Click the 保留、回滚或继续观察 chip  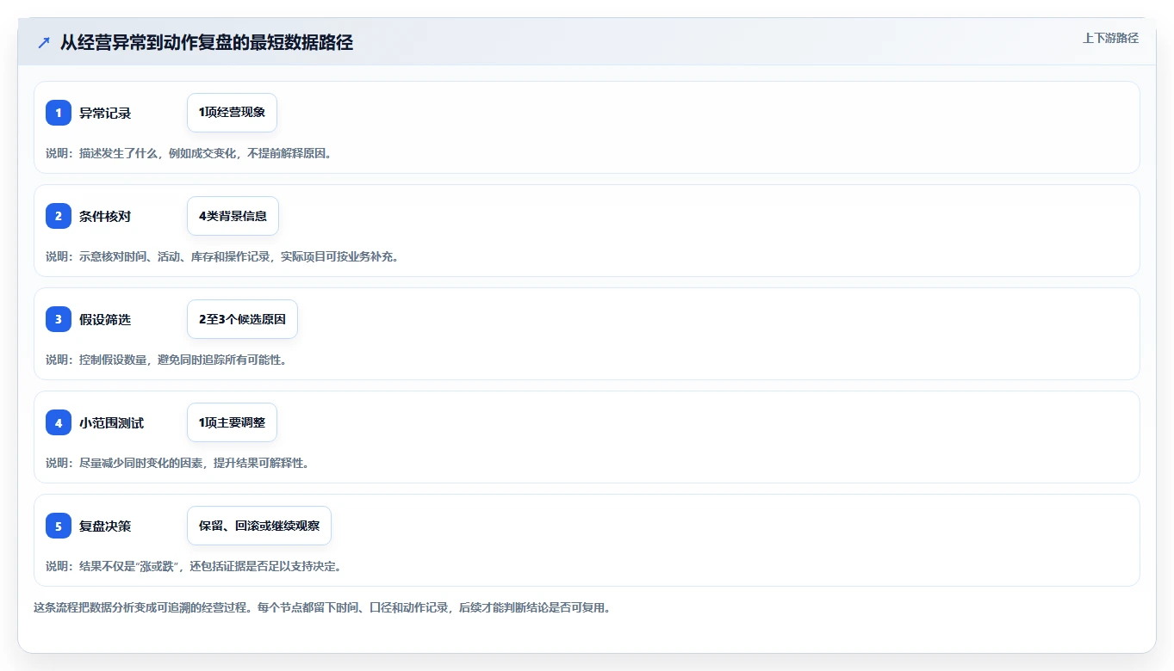click(x=259, y=526)
